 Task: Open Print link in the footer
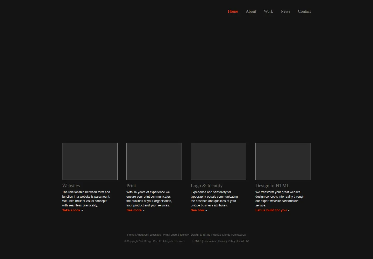[x=166, y=235]
